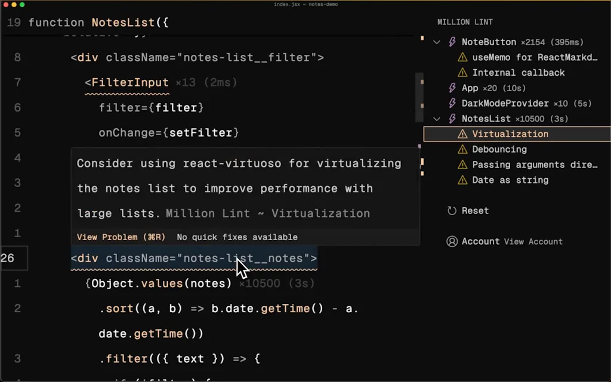This screenshot has height=382, width=611.
Task: Click the lightning icon beside DarkModeProvider
Action: click(x=452, y=103)
